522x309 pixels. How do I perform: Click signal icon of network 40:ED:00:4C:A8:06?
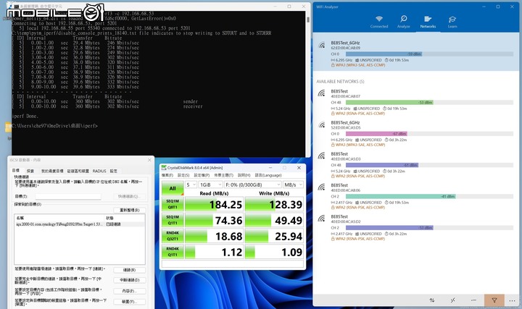coord(322,187)
